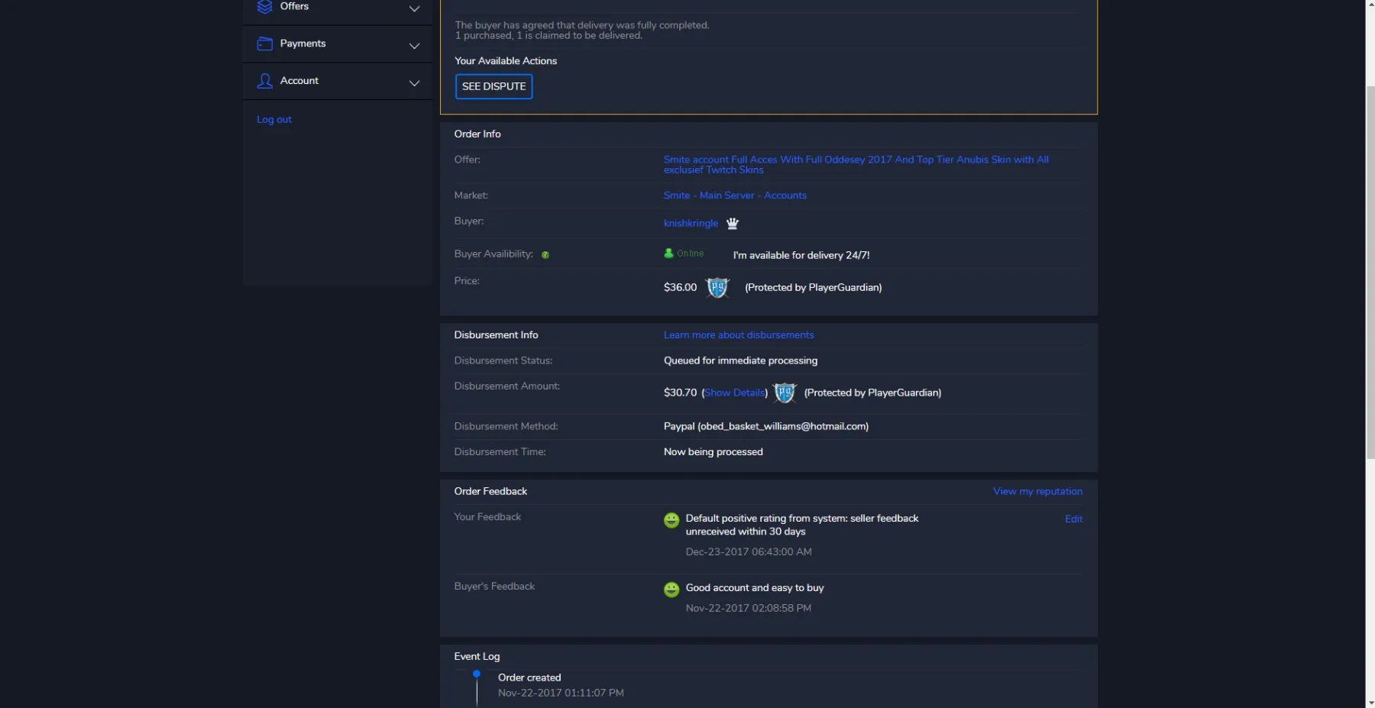Click the Buyer Availability help question icon
Viewport: 1375px width, 708px height.
click(545, 255)
